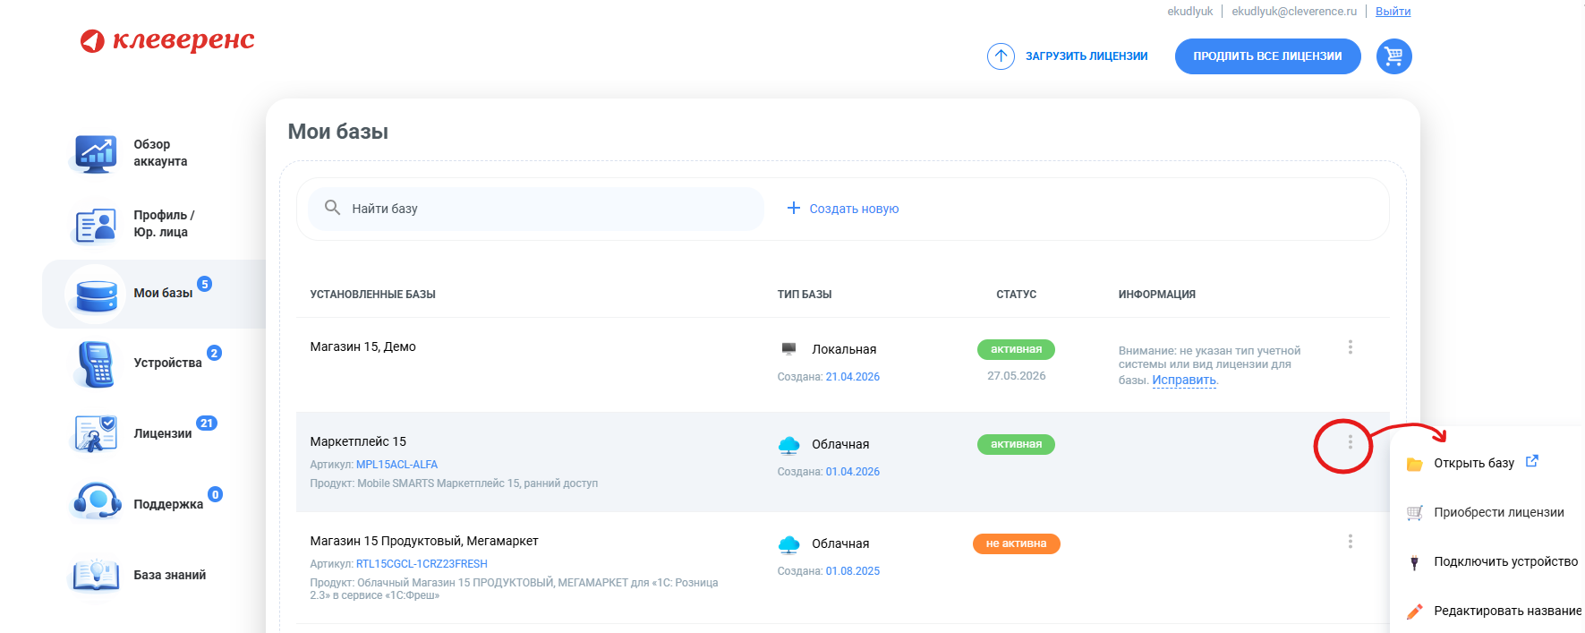Open the Поддержка section
The width and height of the screenshot is (1585, 633).
tap(168, 504)
